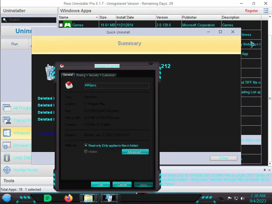Click scroll up arrow of apps list

[x=270, y=17]
